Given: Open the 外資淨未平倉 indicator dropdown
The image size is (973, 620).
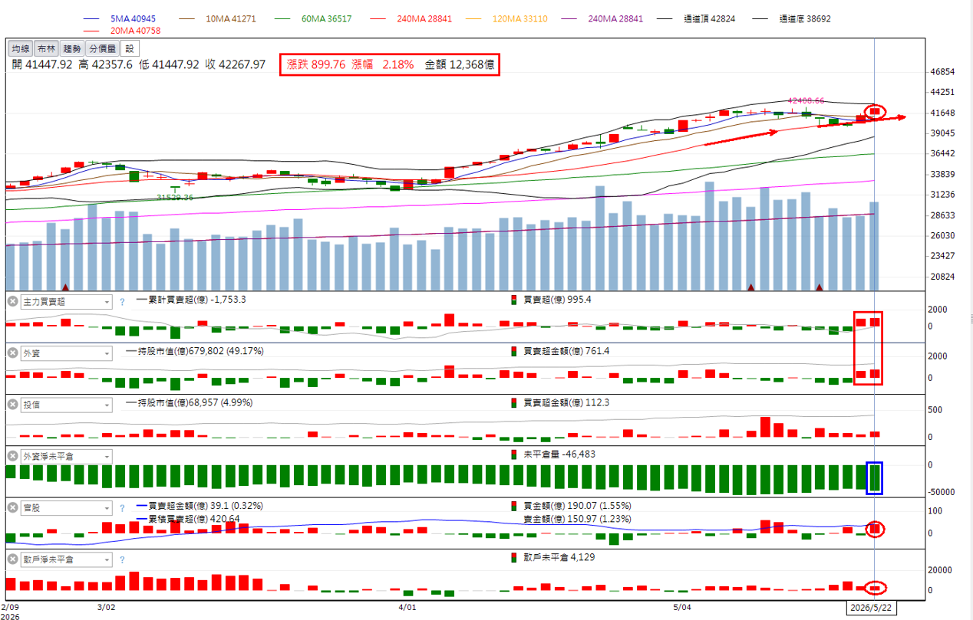Looking at the screenshot, I should point(66,457).
